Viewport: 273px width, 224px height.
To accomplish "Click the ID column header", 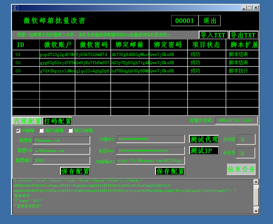I will [x=26, y=45].
